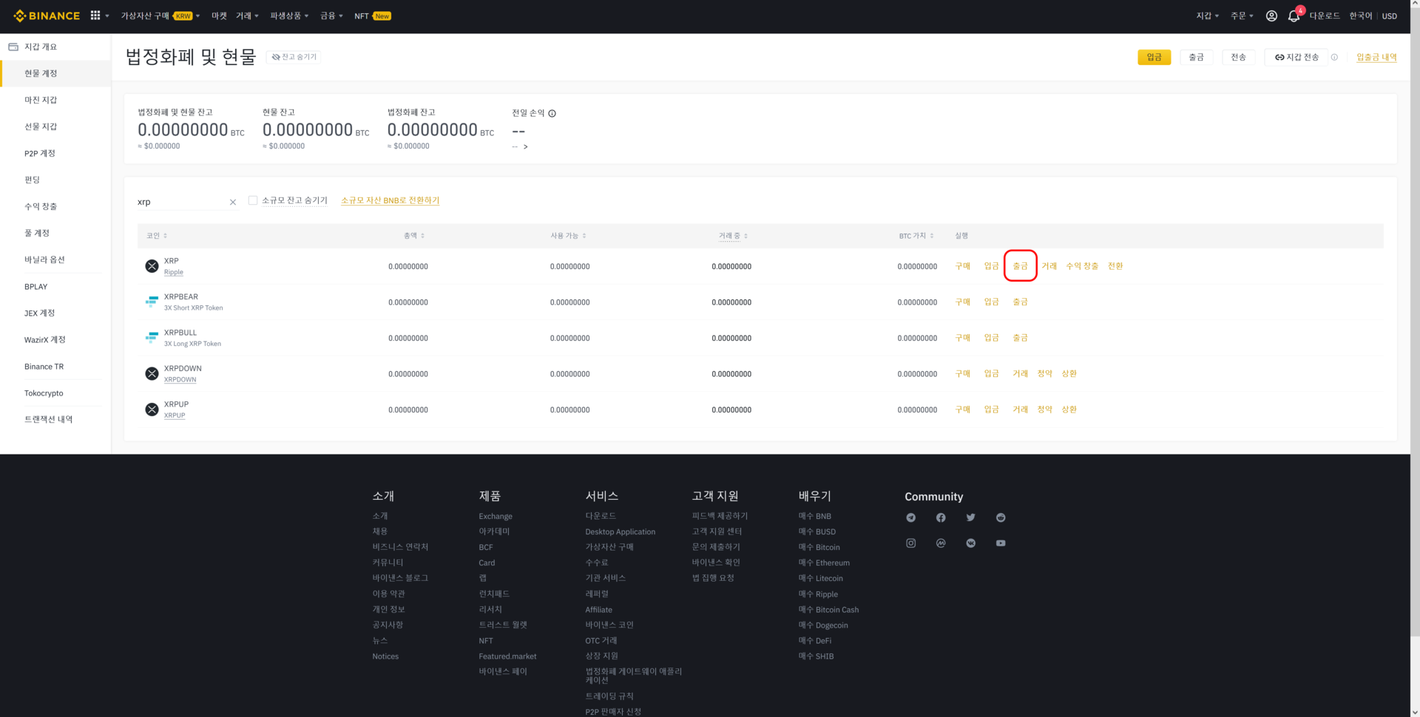The height and width of the screenshot is (717, 1420).
Task: Sort the table by 코인 column
Action: (157, 236)
